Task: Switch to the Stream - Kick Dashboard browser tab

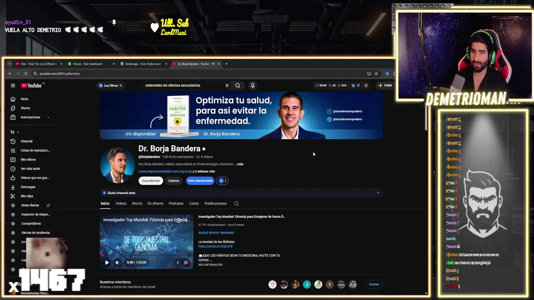Action: (91, 64)
